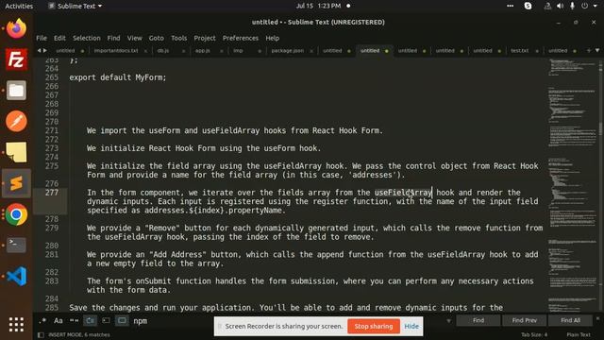Click the Find Prev button
Screen dimensions: 604x340
[525, 320]
